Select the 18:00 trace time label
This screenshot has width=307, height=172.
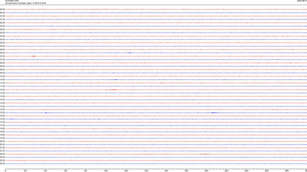(2, 128)
